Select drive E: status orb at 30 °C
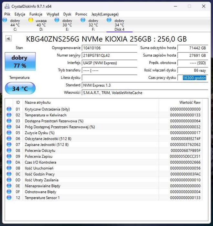Image resolution: width=213 pixels, height=226 pixels. point(57,20)
